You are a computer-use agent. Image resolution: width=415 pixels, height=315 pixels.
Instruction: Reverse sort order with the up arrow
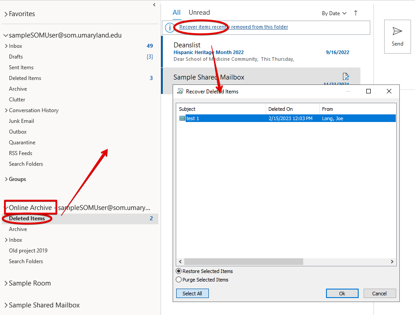[356, 13]
